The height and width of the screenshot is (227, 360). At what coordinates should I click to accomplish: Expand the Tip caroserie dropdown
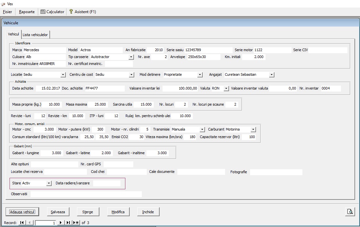coord(131,57)
